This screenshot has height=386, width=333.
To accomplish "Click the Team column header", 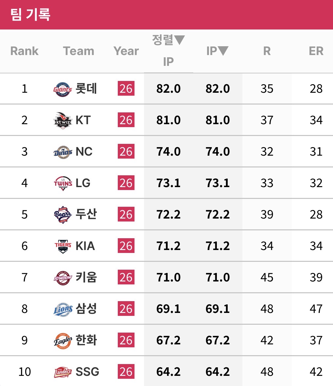I will 78,51.
